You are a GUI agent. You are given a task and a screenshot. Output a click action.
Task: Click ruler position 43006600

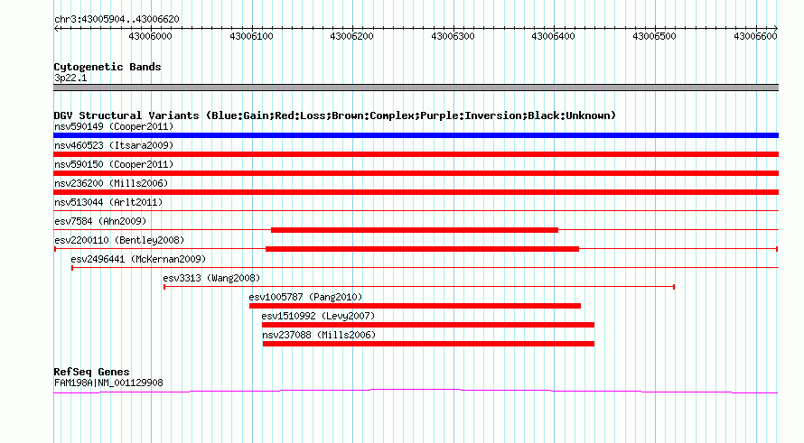click(x=755, y=36)
